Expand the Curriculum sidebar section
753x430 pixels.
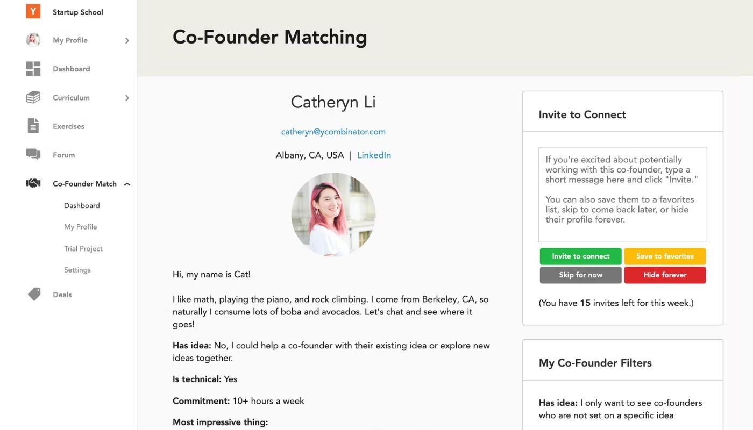[x=127, y=97]
